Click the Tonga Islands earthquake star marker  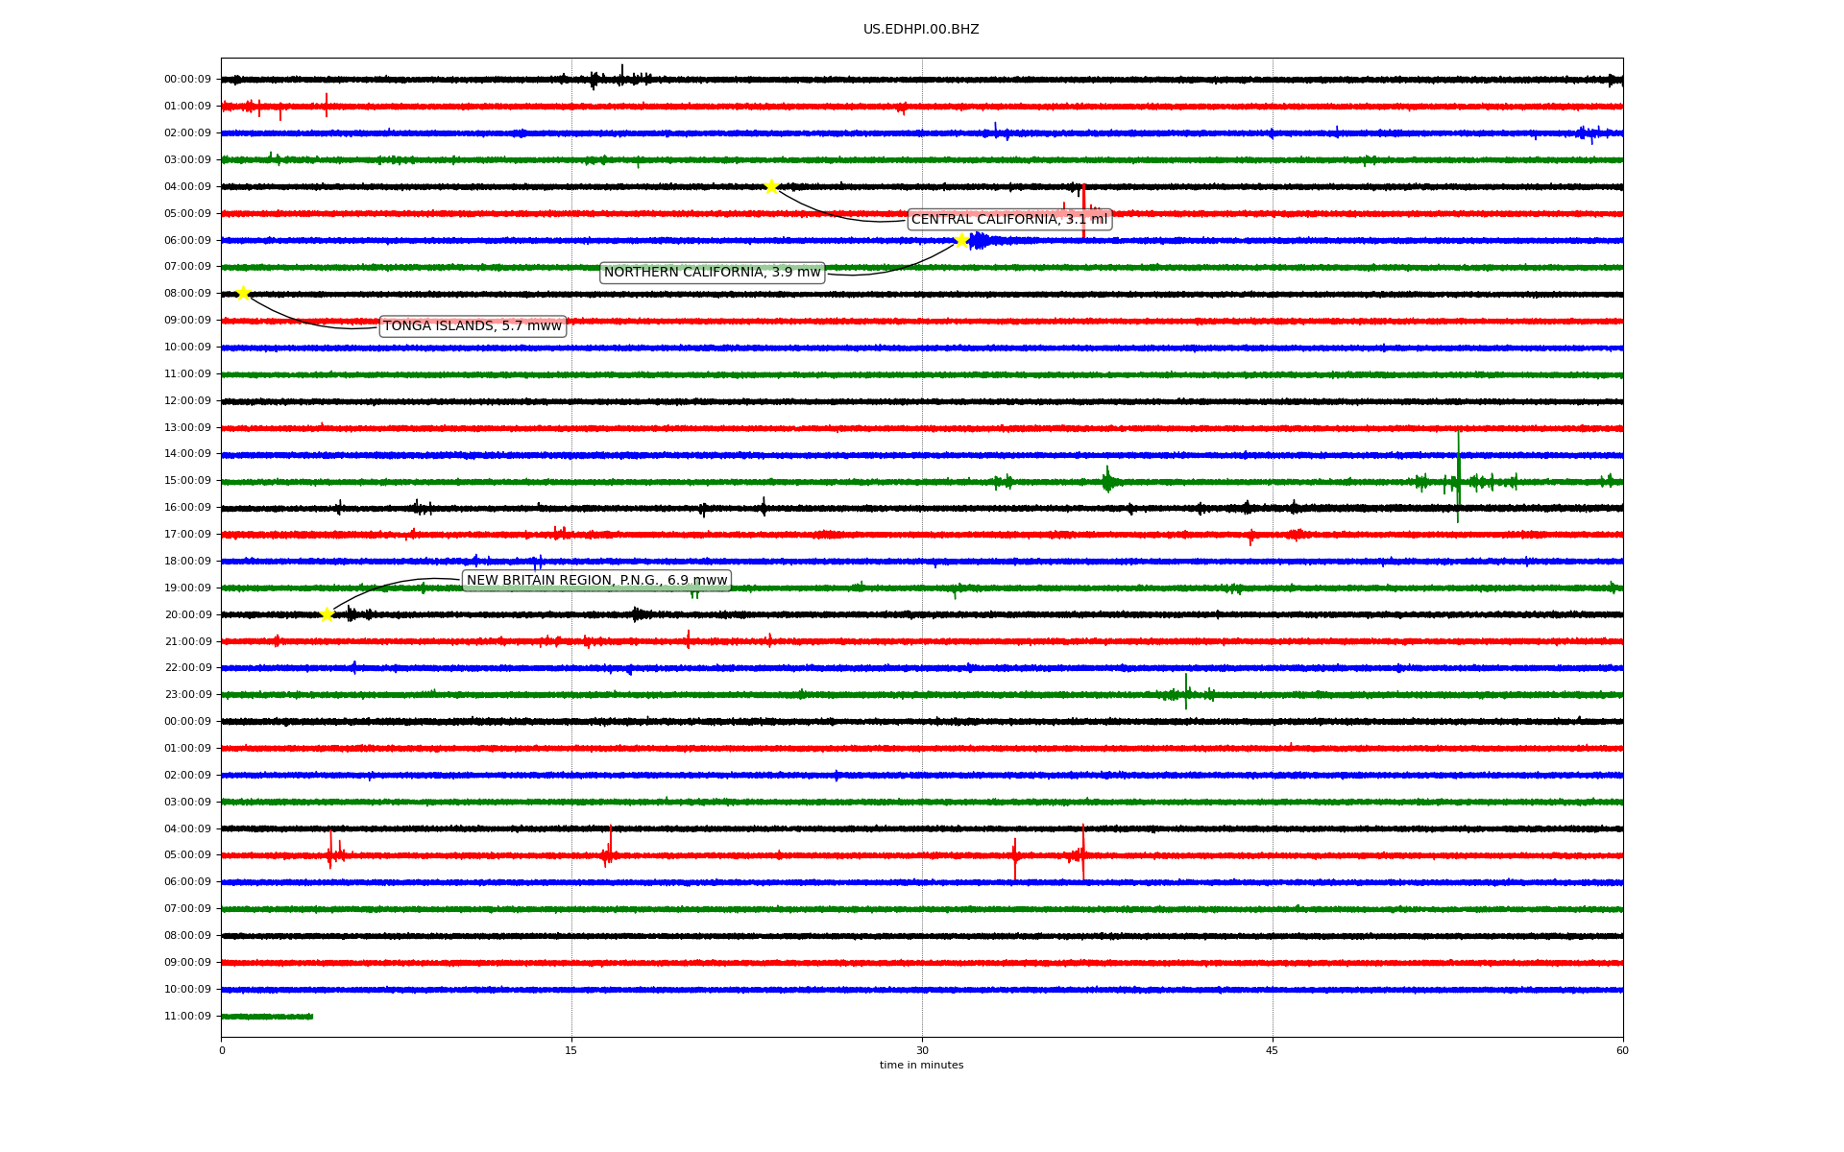click(x=243, y=293)
